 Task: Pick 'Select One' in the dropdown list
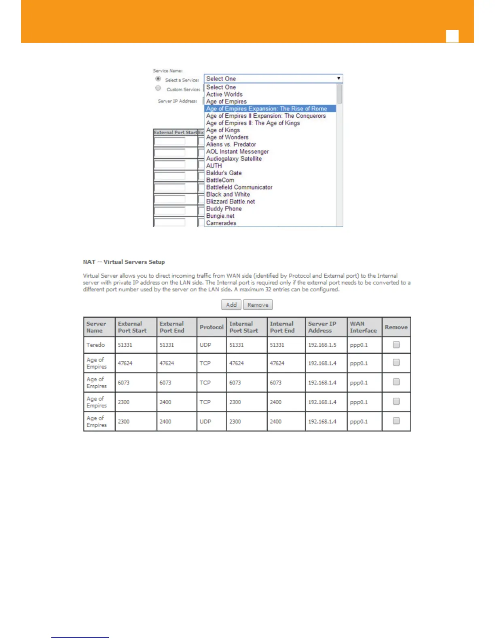[x=221, y=87]
